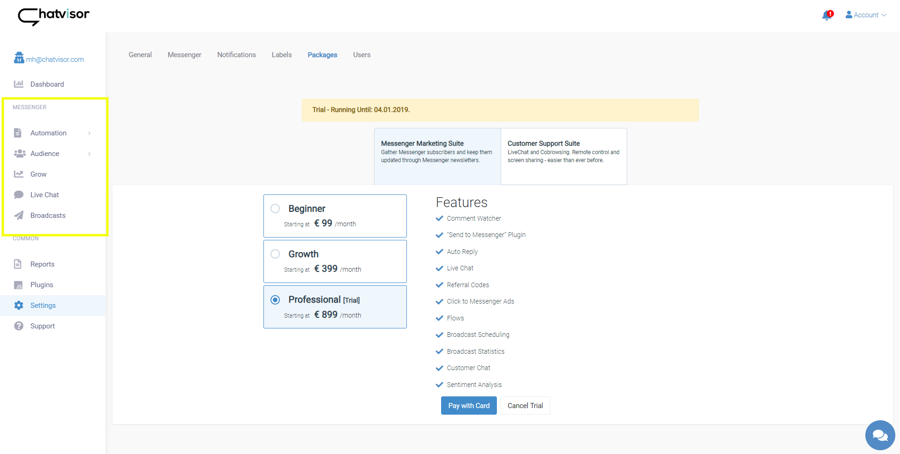Open the Packages tab

pyautogui.click(x=322, y=55)
